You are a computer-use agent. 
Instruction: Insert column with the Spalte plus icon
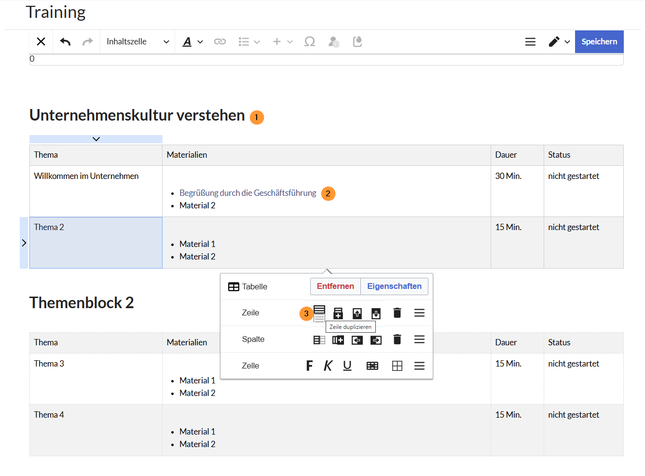point(338,340)
